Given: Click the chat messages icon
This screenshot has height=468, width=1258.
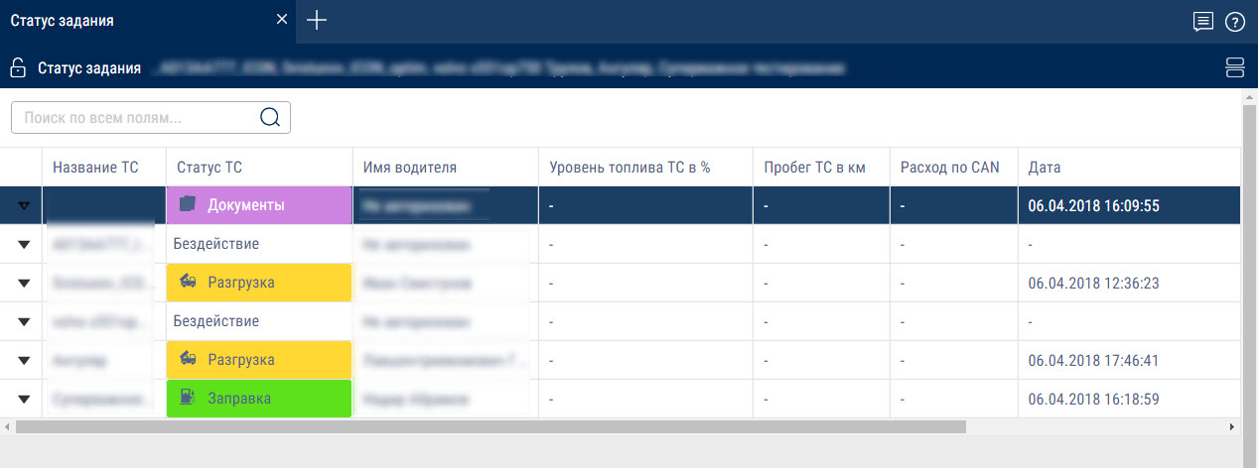Looking at the screenshot, I should click(x=1202, y=22).
